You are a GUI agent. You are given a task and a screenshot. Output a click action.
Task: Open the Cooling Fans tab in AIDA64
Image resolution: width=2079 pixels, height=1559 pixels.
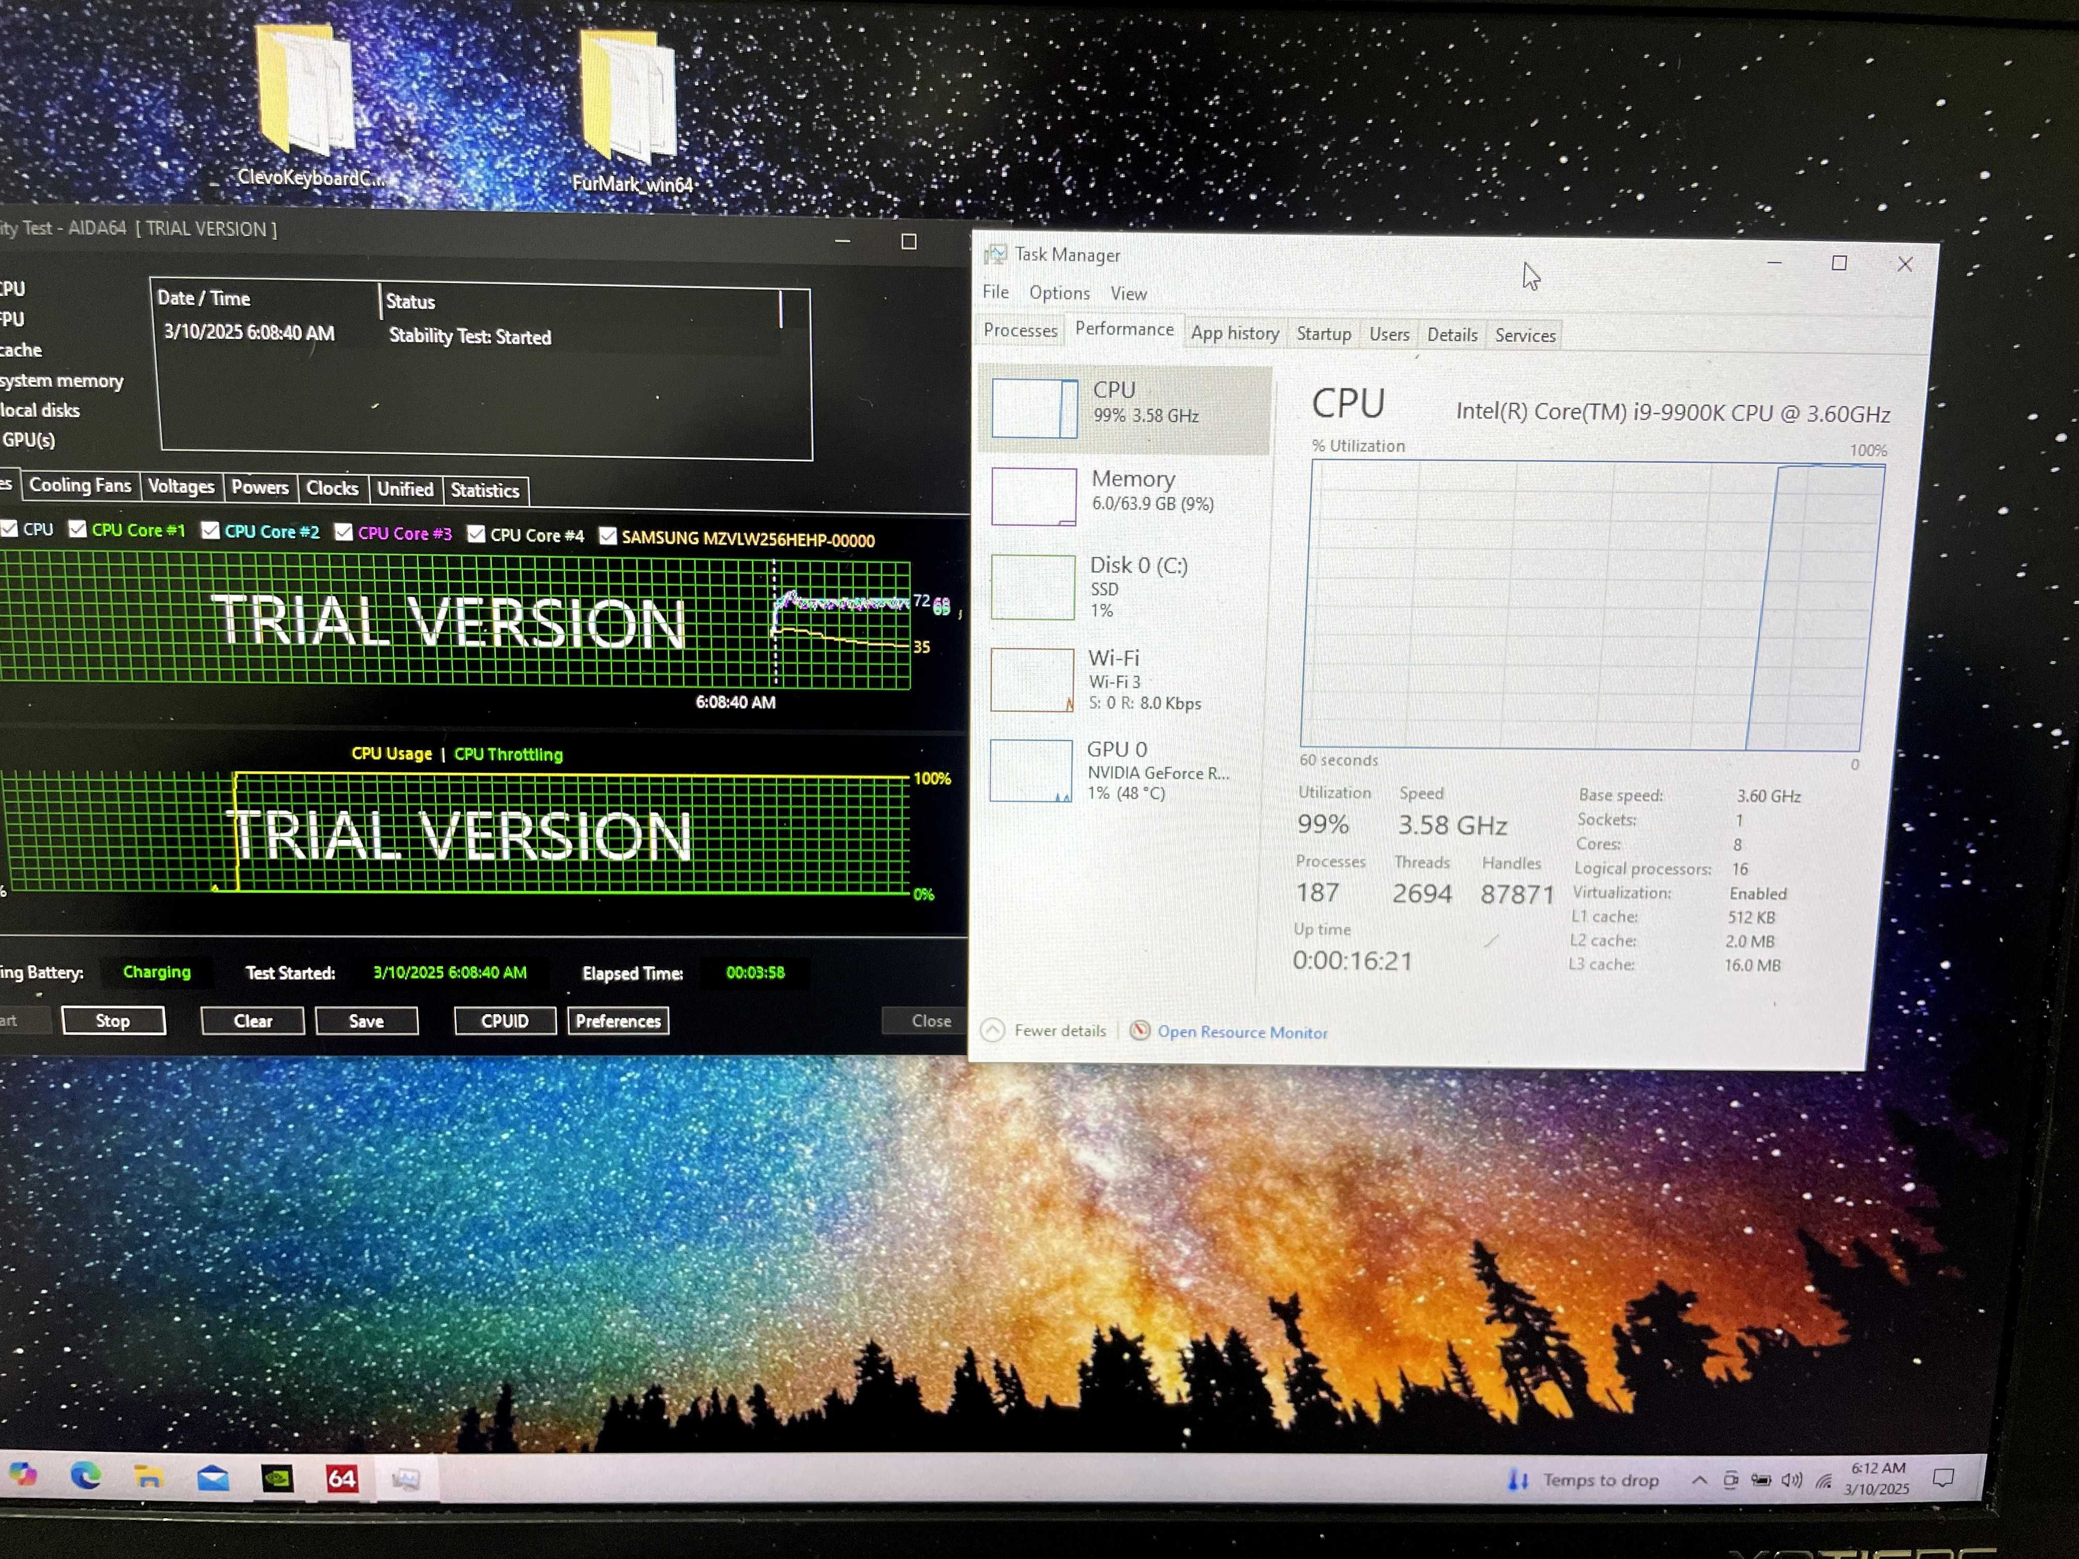tap(80, 485)
